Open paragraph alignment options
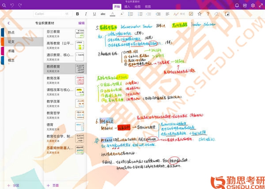 coord(167,14)
